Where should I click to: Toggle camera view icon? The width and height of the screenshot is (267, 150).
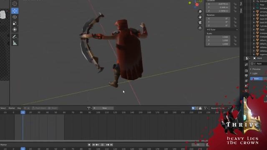[x=200, y=22]
